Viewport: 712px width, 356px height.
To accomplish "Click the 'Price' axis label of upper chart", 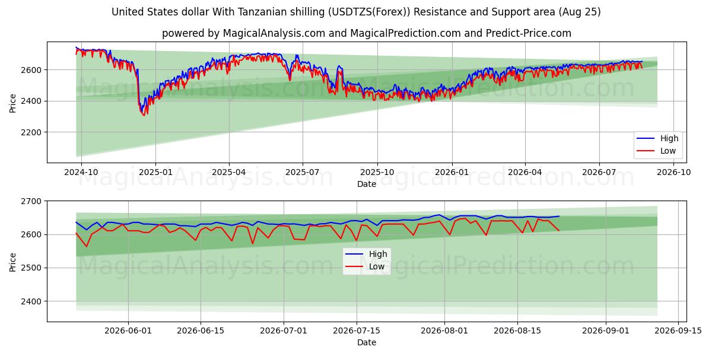I will 13,102.
